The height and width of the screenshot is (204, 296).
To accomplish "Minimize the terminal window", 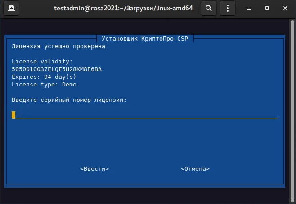I will tap(249, 8).
